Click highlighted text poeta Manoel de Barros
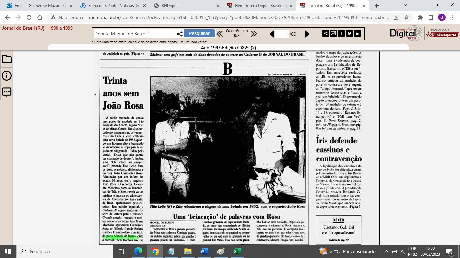 click(x=122, y=236)
